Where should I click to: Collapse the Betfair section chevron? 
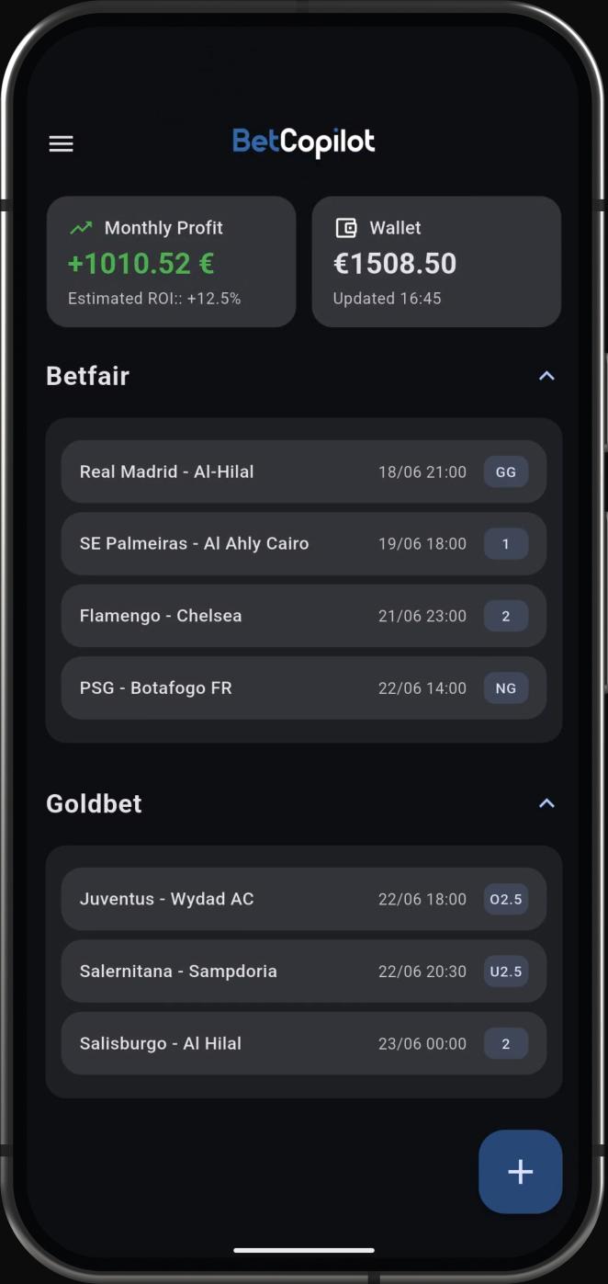coord(546,376)
